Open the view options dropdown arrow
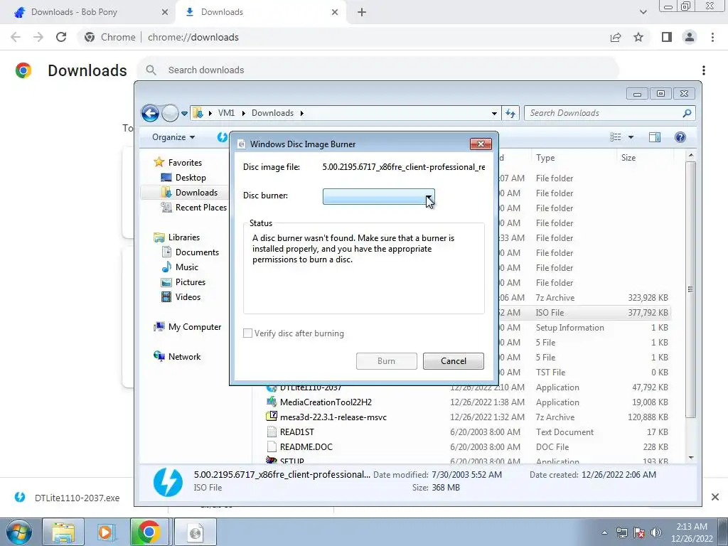Viewport: 728px width, 546px height. click(631, 137)
